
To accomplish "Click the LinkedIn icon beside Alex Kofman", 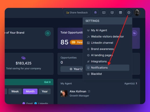I will point(89,91).
